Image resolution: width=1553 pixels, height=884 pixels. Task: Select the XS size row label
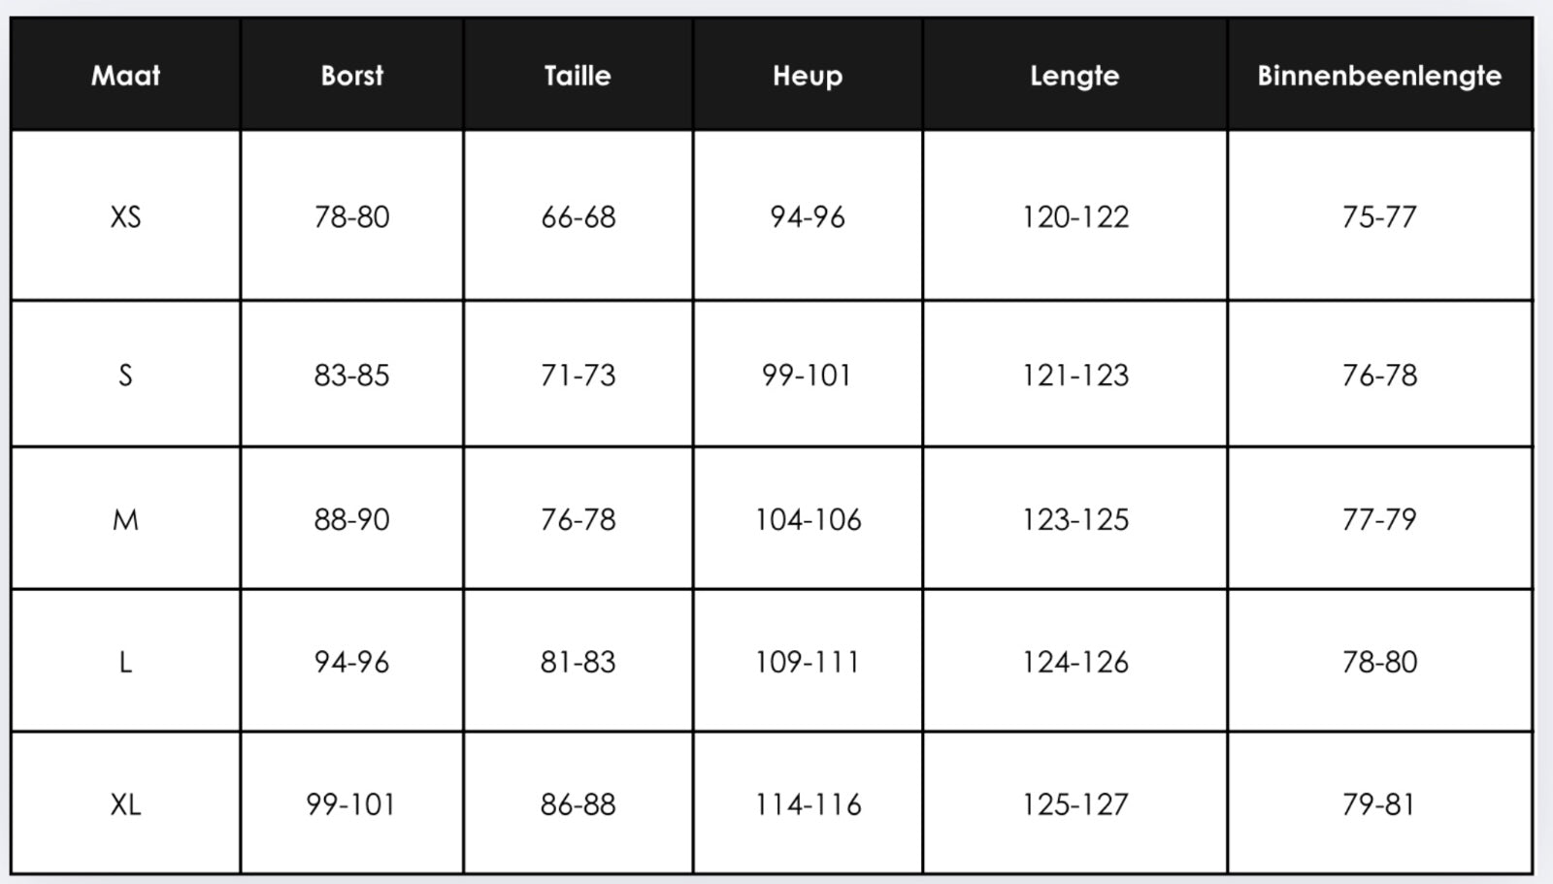pos(125,216)
